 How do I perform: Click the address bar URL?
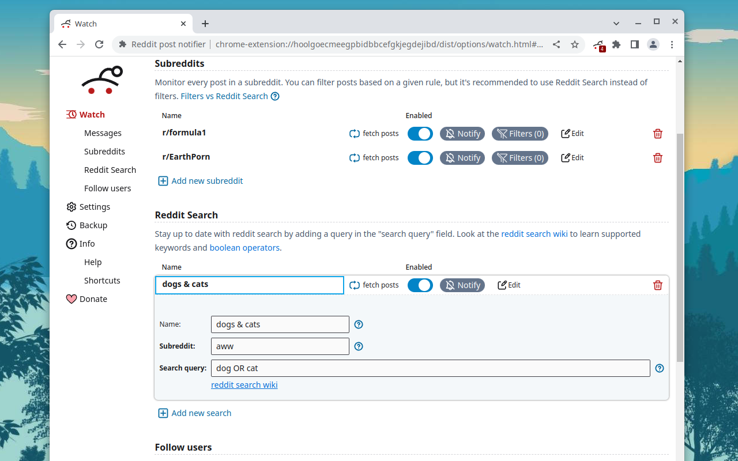coord(379,44)
